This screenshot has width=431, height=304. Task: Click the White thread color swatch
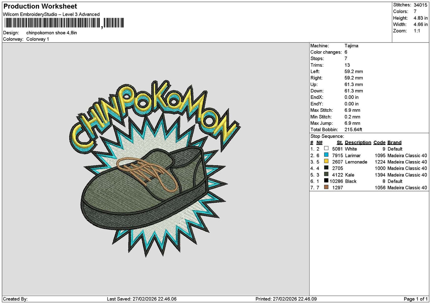(x=326, y=149)
